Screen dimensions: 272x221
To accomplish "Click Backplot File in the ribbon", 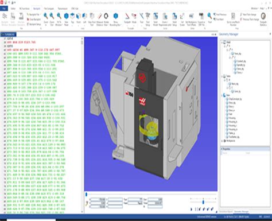I will pos(33,14).
